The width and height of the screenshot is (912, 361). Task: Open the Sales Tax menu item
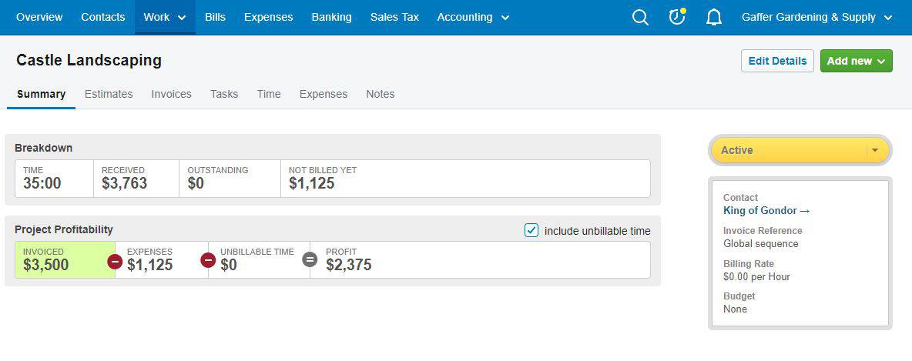point(394,18)
